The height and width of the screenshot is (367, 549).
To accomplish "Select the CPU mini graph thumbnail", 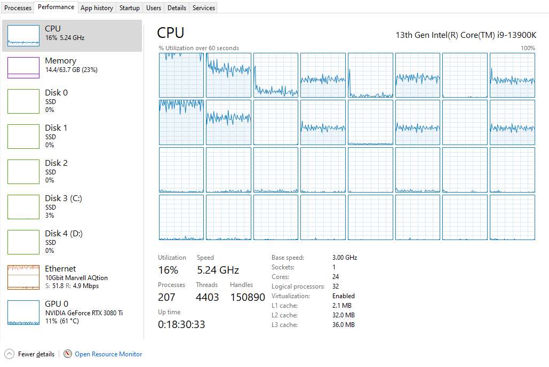I will 23,35.
